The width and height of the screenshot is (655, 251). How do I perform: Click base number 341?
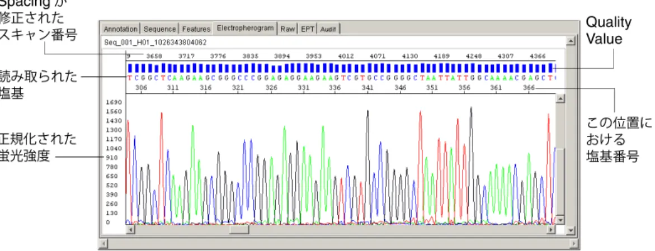point(367,88)
